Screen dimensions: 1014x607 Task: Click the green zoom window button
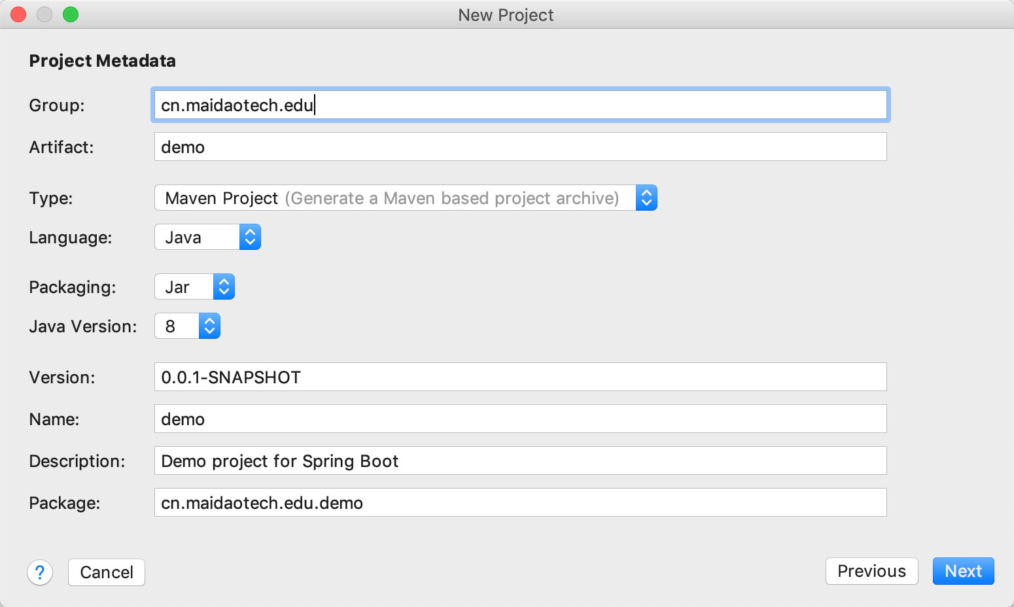coord(71,14)
